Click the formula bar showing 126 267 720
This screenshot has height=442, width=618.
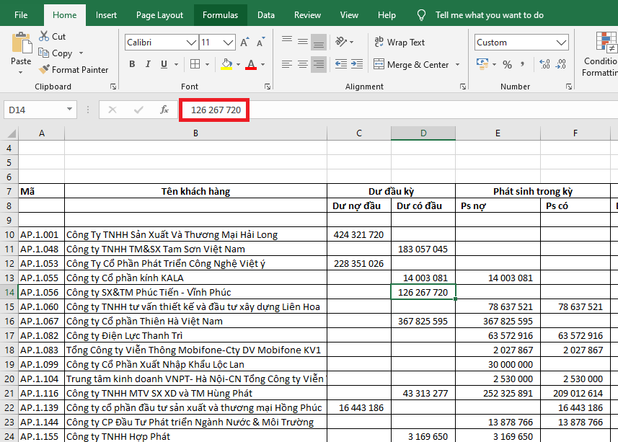point(216,110)
